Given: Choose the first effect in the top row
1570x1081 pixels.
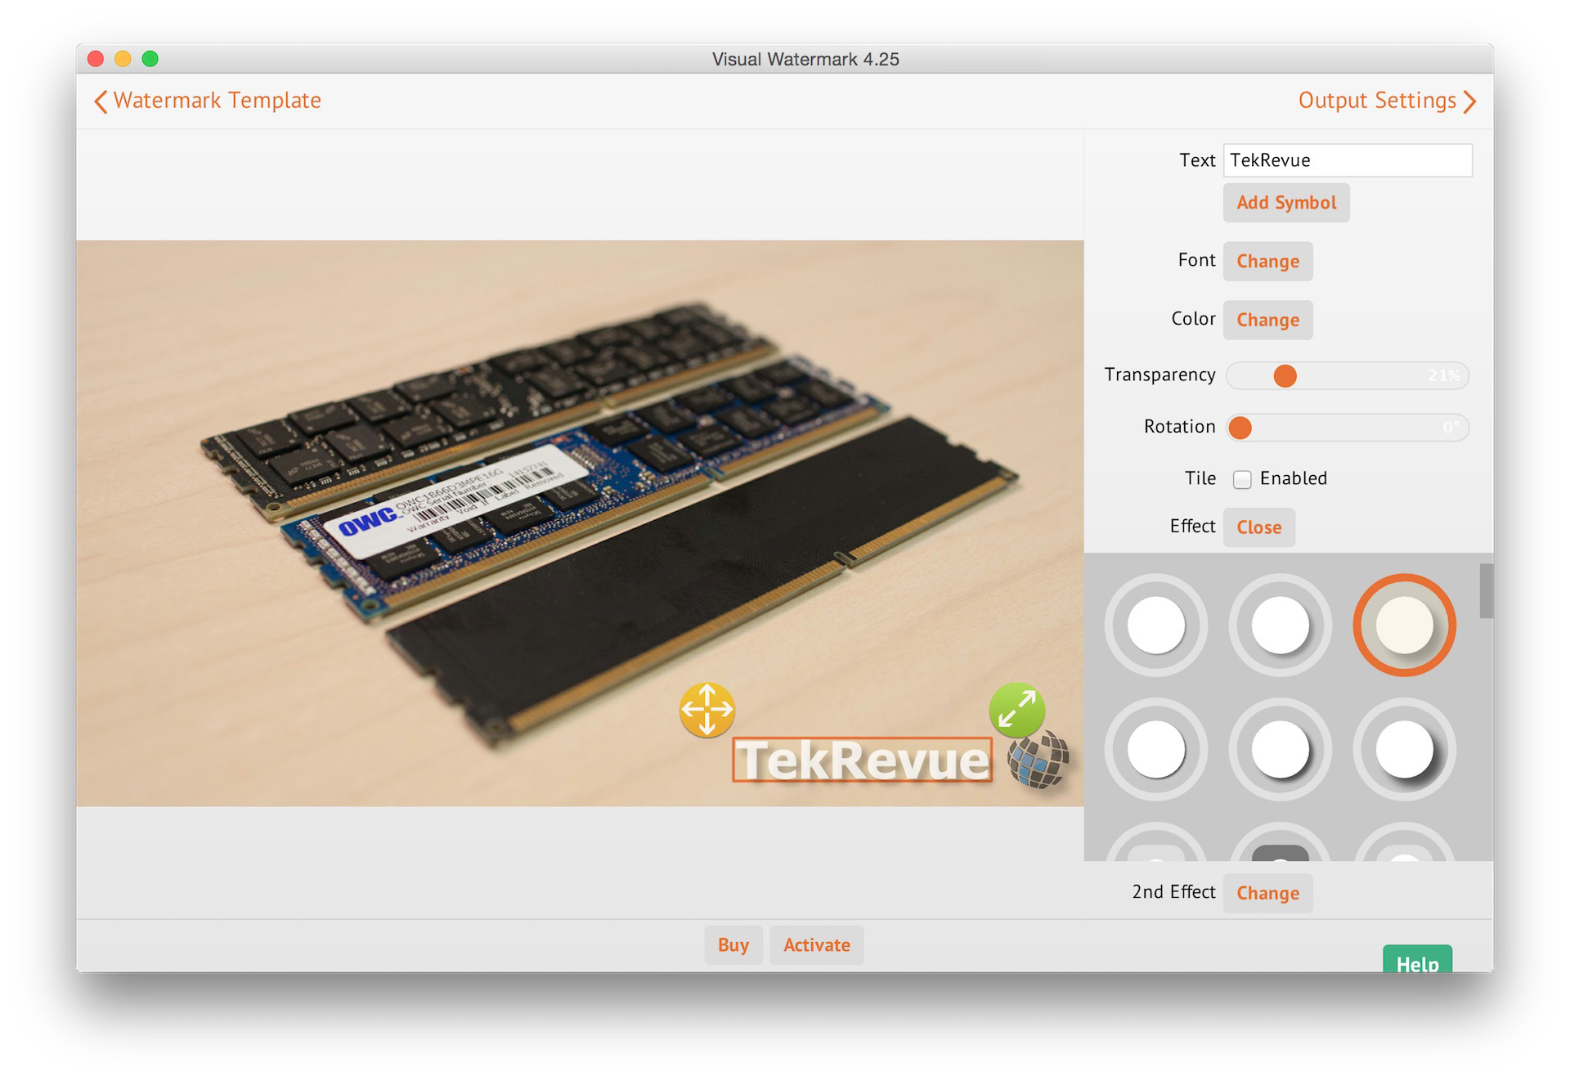Looking at the screenshot, I should tap(1155, 625).
